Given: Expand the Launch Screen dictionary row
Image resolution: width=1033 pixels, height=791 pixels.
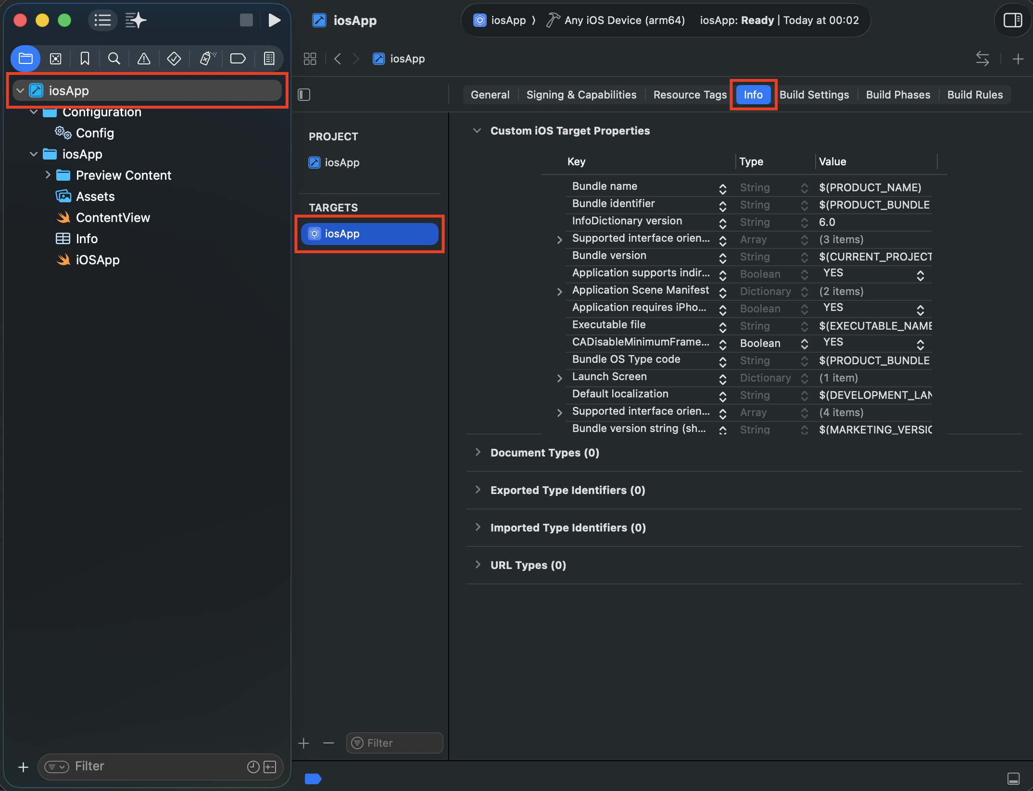Looking at the screenshot, I should 559,378.
